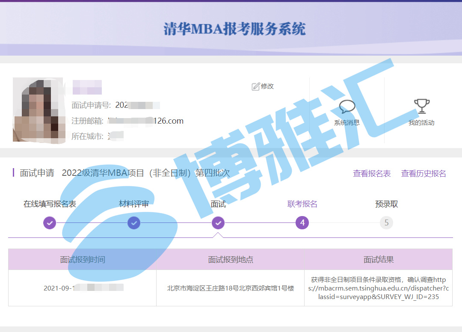This screenshot has height=332, width=462.
Task: Select step 5 circle for 预录取
Action: (x=387, y=223)
